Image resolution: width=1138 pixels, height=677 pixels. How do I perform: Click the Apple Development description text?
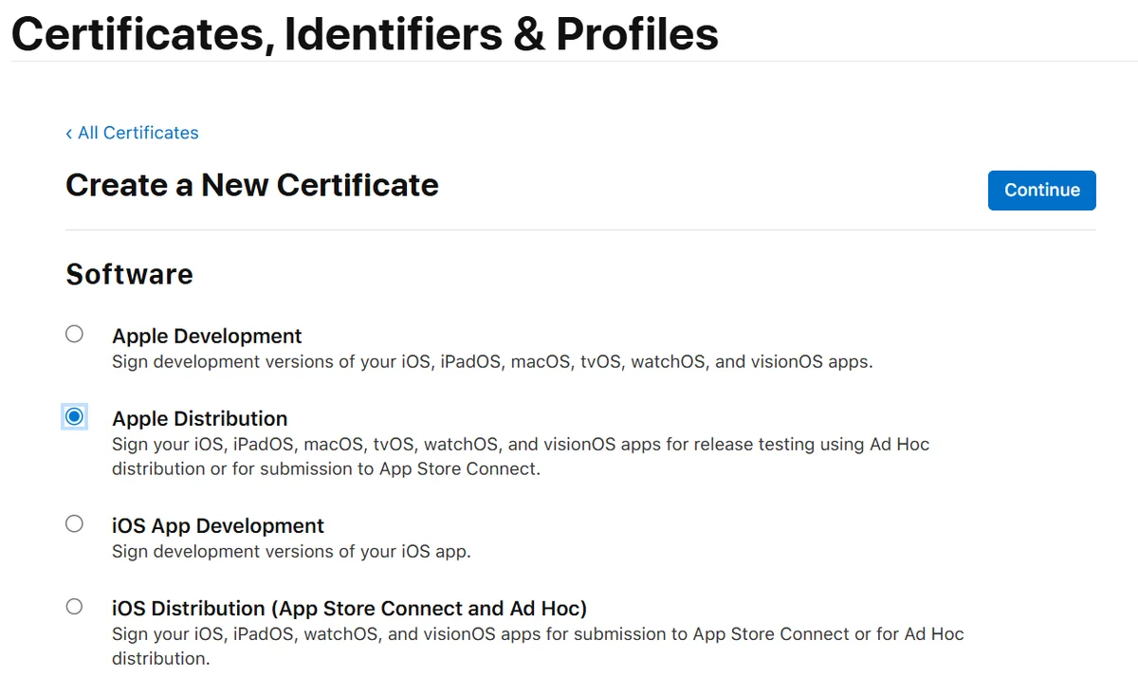[492, 361]
